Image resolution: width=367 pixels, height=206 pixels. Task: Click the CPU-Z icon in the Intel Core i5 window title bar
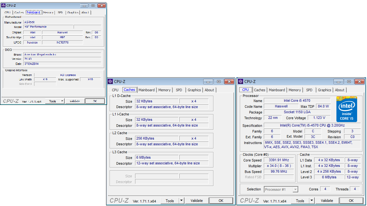pyautogui.click(x=241, y=81)
